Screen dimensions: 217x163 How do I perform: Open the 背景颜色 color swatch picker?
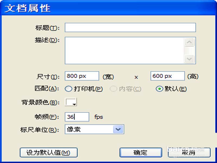(71, 102)
